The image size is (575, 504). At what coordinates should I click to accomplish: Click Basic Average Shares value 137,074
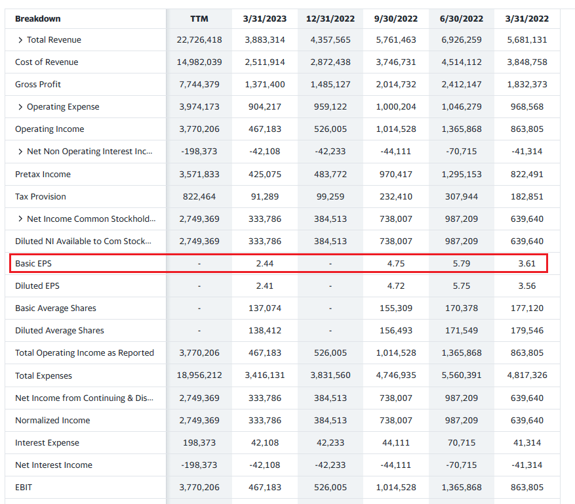tap(265, 308)
